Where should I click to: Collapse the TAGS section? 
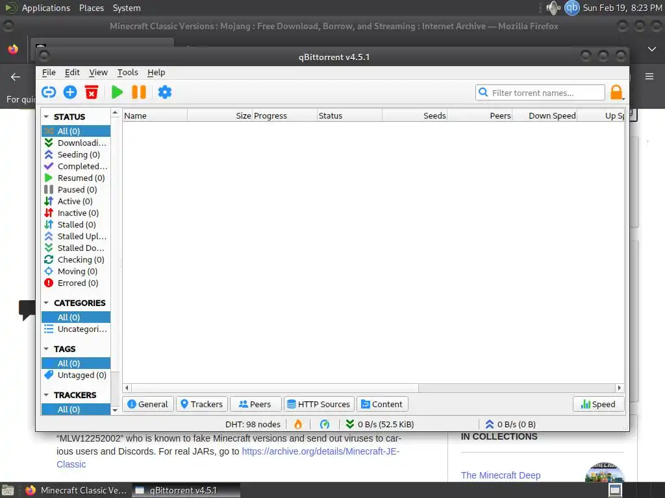click(x=46, y=349)
